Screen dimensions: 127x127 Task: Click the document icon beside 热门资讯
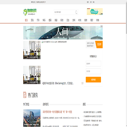tap(25, 95)
